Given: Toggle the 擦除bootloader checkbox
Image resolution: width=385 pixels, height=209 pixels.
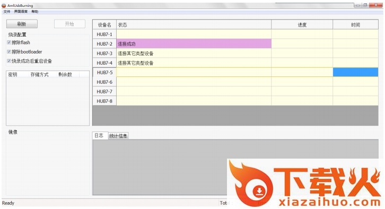Looking at the screenshot, I should click(x=9, y=52).
